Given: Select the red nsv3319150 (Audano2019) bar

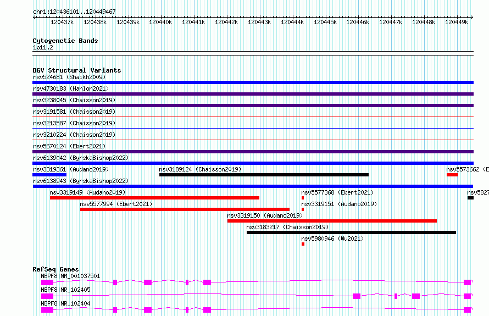Looking at the screenshot, I should pyautogui.click(x=332, y=221).
